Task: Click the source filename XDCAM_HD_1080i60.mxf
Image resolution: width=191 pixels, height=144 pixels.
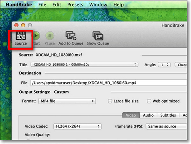Action: [59, 55]
